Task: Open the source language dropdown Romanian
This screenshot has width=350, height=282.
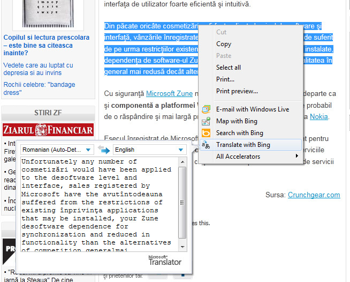Action: 57,150
